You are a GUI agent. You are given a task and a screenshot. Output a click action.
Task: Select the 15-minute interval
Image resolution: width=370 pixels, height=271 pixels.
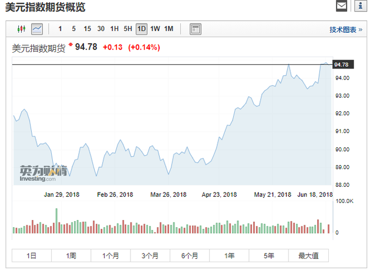pos(87,29)
